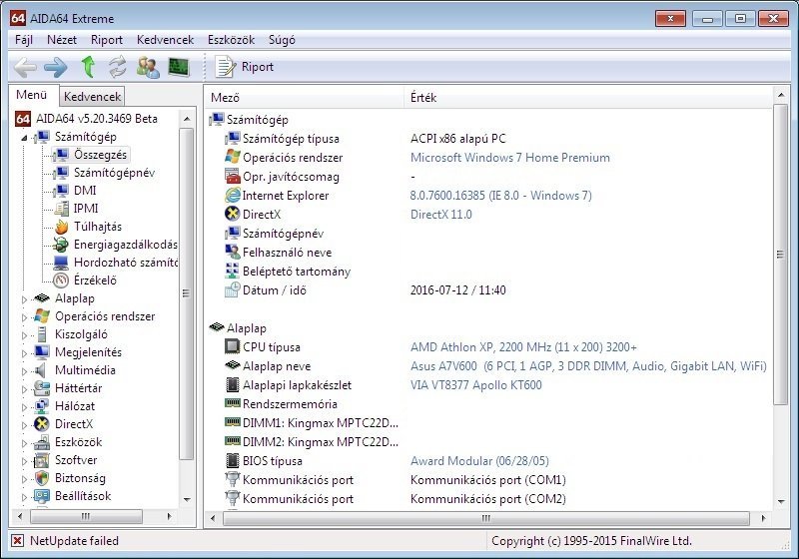Open AMD Athlon XP CPU link
Image resolution: width=799 pixels, height=559 pixels.
point(523,347)
